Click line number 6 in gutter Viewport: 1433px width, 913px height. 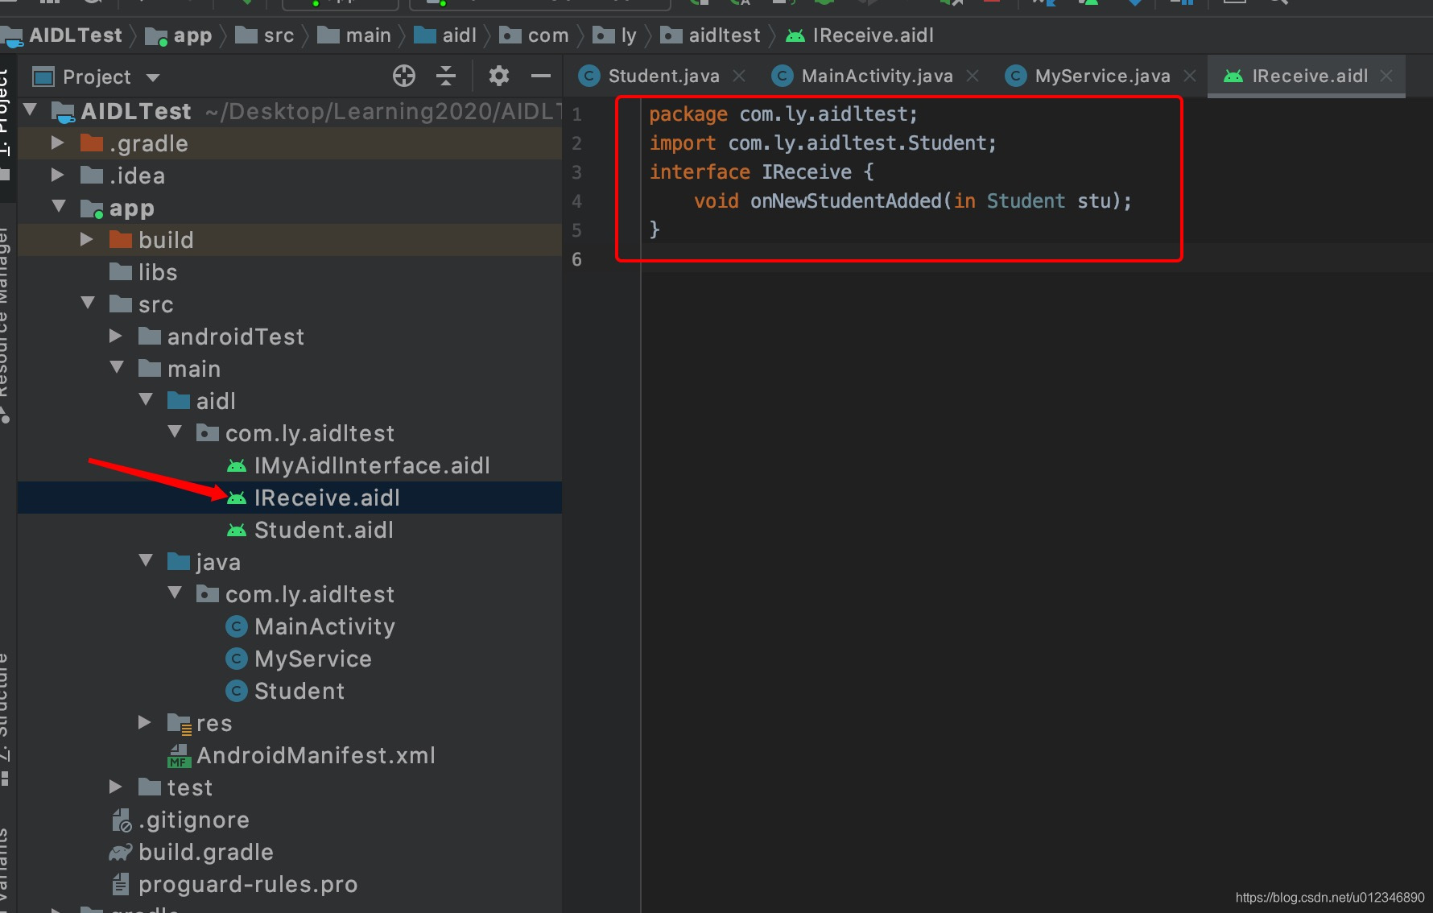pos(576,259)
